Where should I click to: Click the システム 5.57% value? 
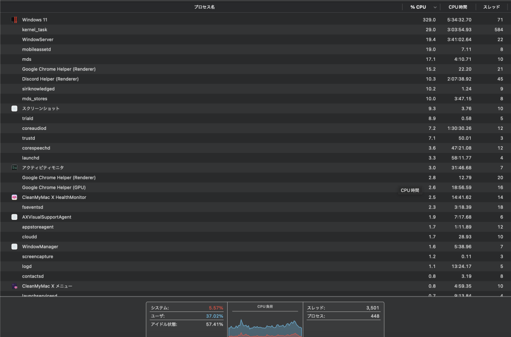pos(216,308)
